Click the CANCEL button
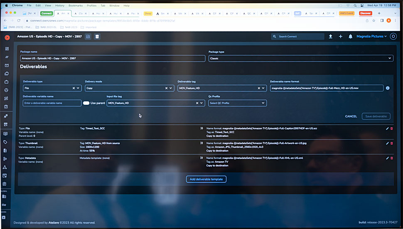The width and height of the screenshot is (403, 229). click(x=351, y=116)
